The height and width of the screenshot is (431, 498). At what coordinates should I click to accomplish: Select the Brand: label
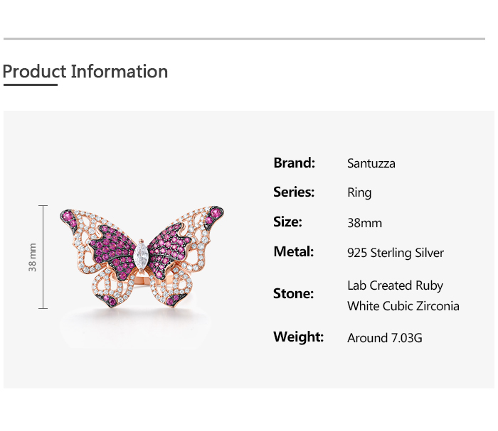click(x=294, y=163)
